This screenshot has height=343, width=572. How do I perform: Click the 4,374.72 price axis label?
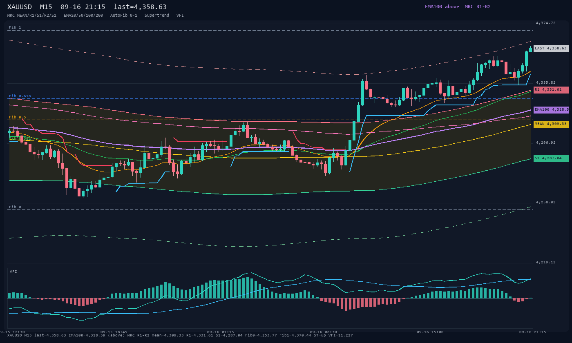click(545, 23)
